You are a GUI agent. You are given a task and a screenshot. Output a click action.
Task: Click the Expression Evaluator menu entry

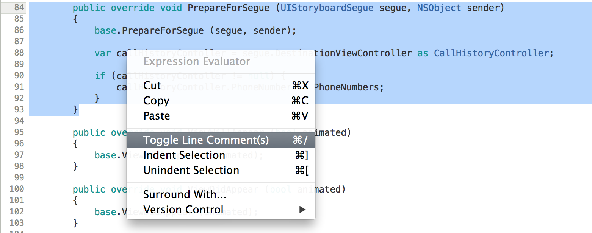coord(197,62)
